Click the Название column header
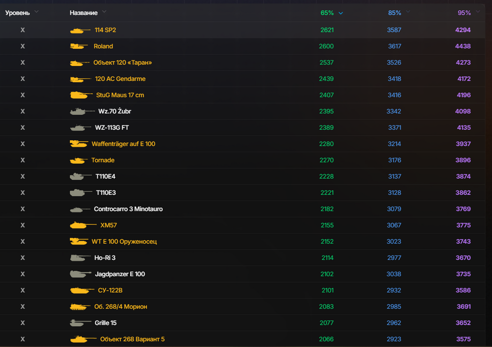Viewport: 492px width, 347px height. coord(84,13)
